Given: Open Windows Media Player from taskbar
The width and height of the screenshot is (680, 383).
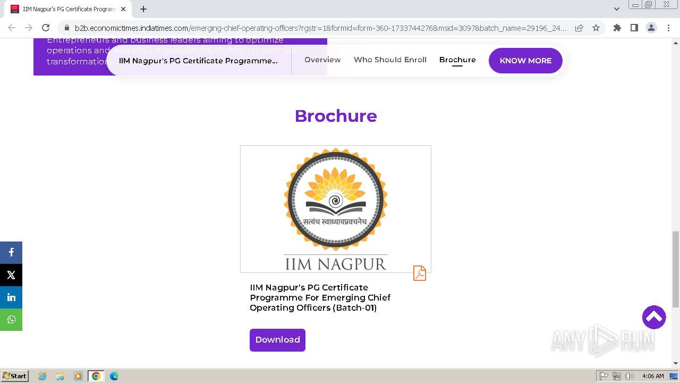Looking at the screenshot, I should (78, 376).
